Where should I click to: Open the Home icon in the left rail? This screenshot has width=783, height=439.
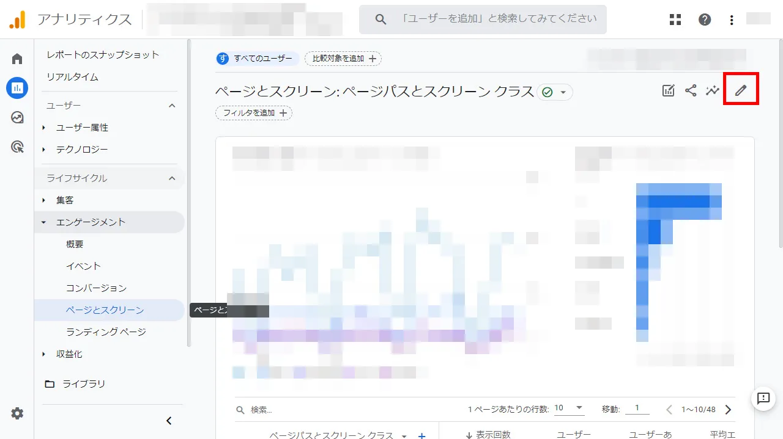pyautogui.click(x=17, y=58)
